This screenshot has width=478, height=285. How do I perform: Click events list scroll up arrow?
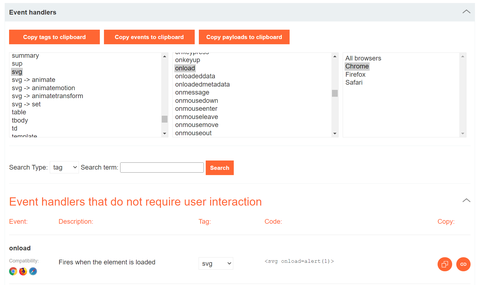[x=335, y=56]
